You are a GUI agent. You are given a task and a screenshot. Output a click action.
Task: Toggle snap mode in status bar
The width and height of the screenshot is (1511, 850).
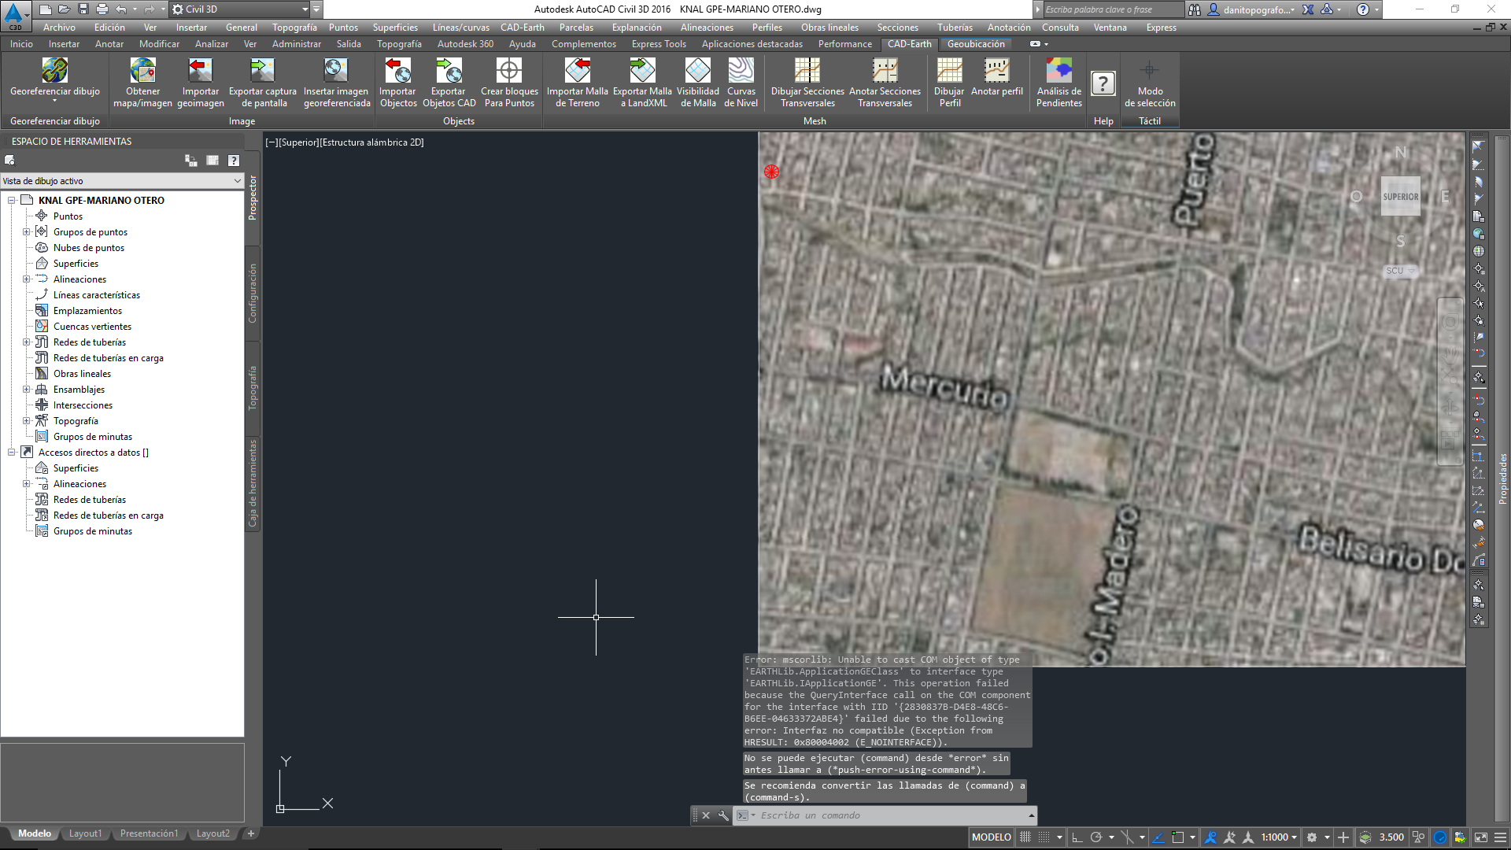pos(1044,837)
